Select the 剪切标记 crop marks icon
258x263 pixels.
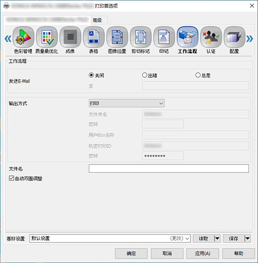coord(141,37)
